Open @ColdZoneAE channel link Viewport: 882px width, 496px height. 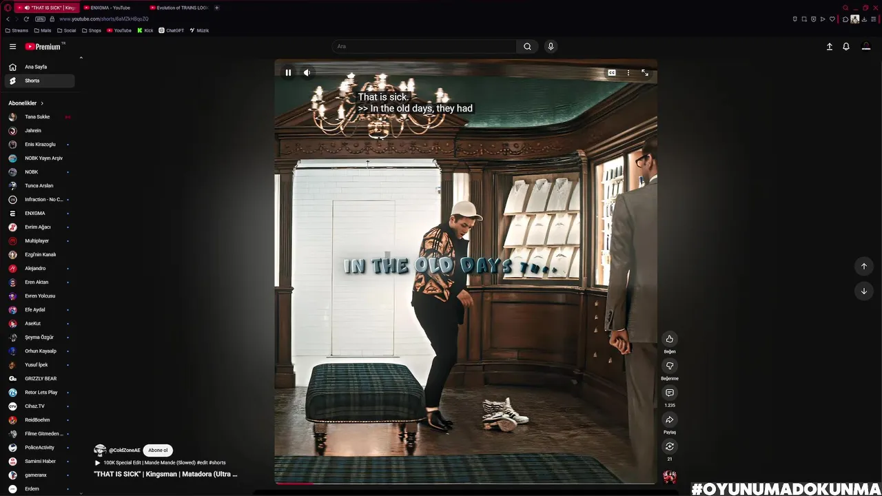(124, 450)
